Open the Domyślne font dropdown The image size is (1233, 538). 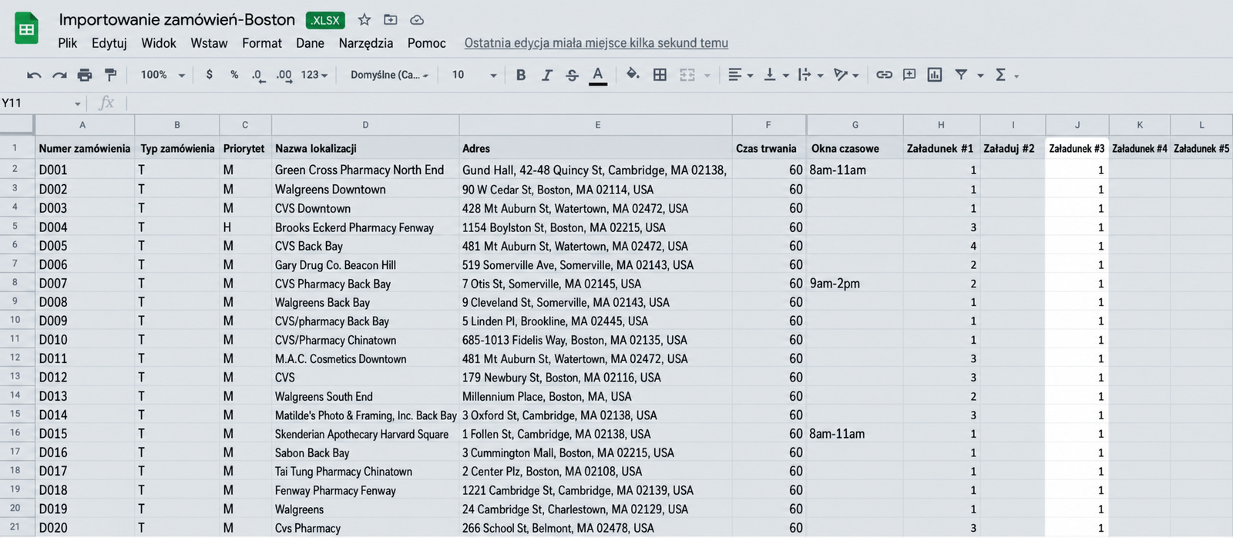[389, 75]
